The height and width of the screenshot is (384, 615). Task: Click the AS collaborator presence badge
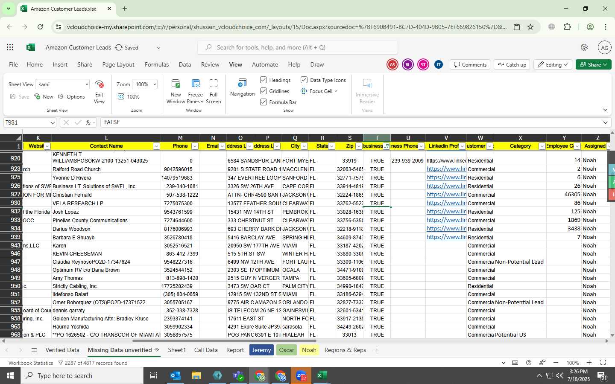(392, 64)
